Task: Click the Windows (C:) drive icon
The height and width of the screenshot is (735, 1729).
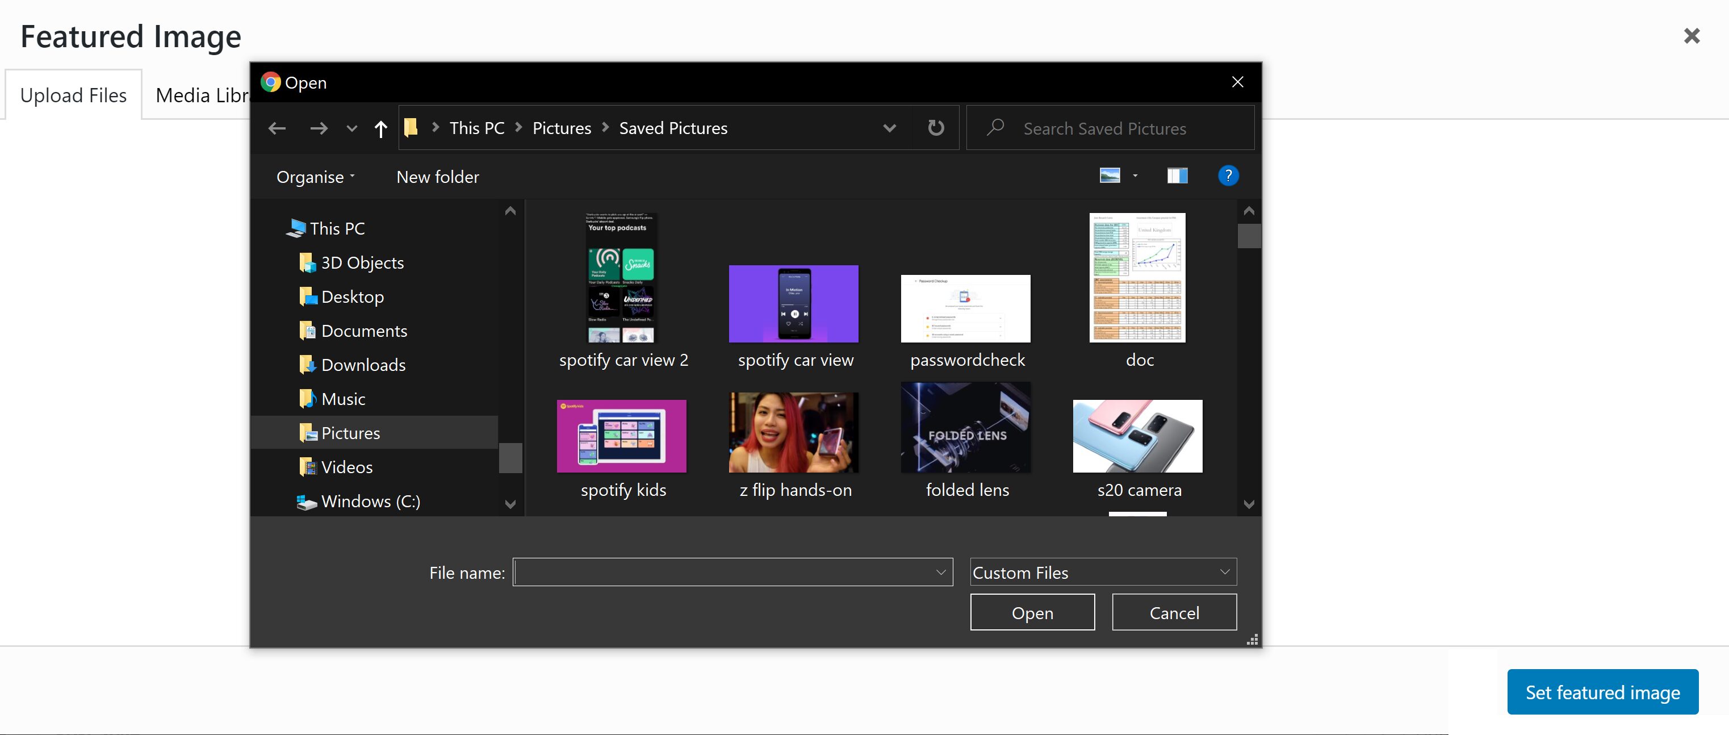Action: pos(307,502)
